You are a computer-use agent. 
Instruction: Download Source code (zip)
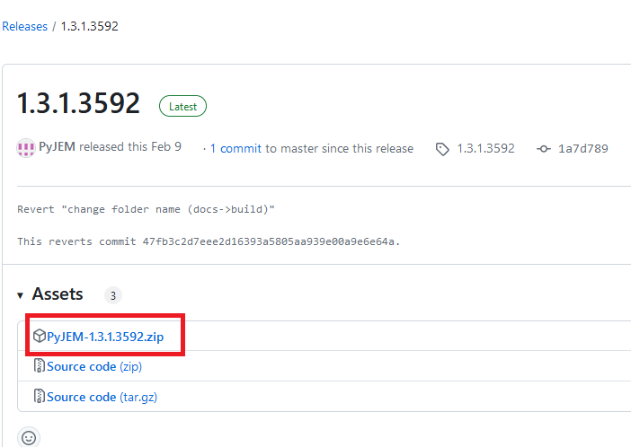tap(94, 366)
